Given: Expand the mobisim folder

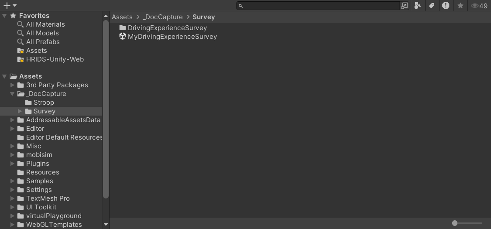Looking at the screenshot, I should point(12,155).
